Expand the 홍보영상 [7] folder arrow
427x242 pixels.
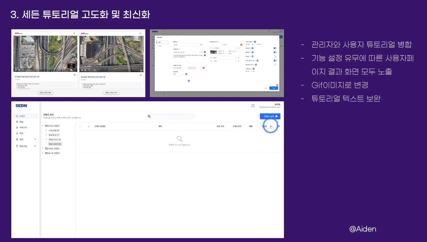(46, 135)
